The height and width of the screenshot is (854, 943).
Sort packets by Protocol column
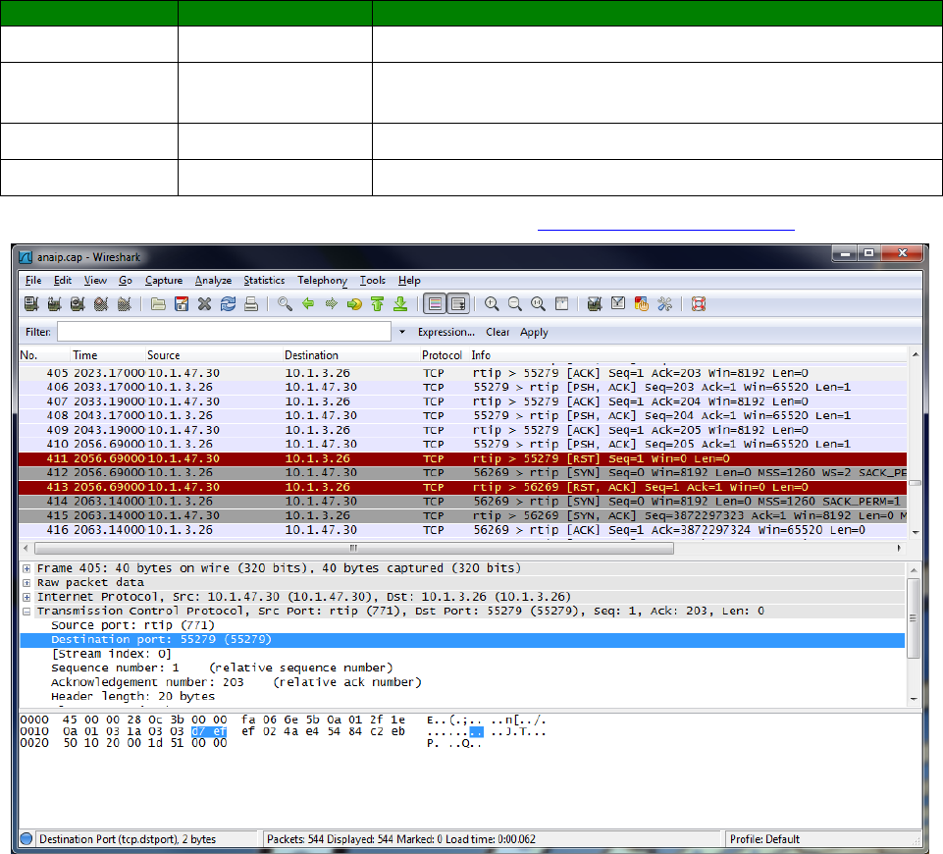[x=444, y=355]
